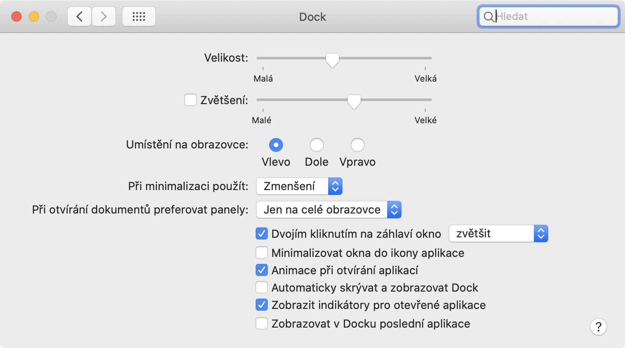
Task: Uncheck Dvojím kliknutím na záhlaví okno
Action: pyautogui.click(x=261, y=234)
